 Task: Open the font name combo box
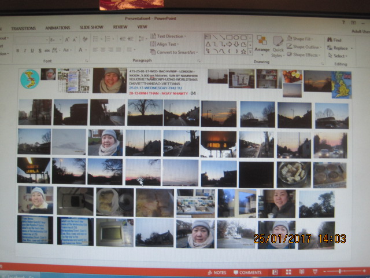[x=31, y=40]
